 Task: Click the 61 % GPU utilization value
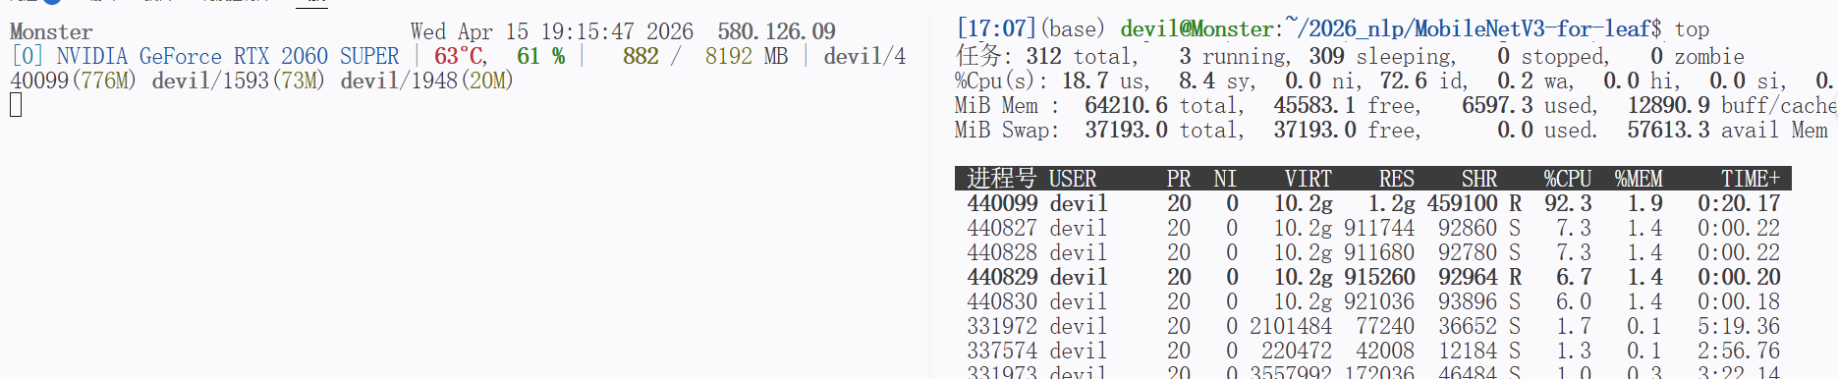pyautogui.click(x=541, y=56)
